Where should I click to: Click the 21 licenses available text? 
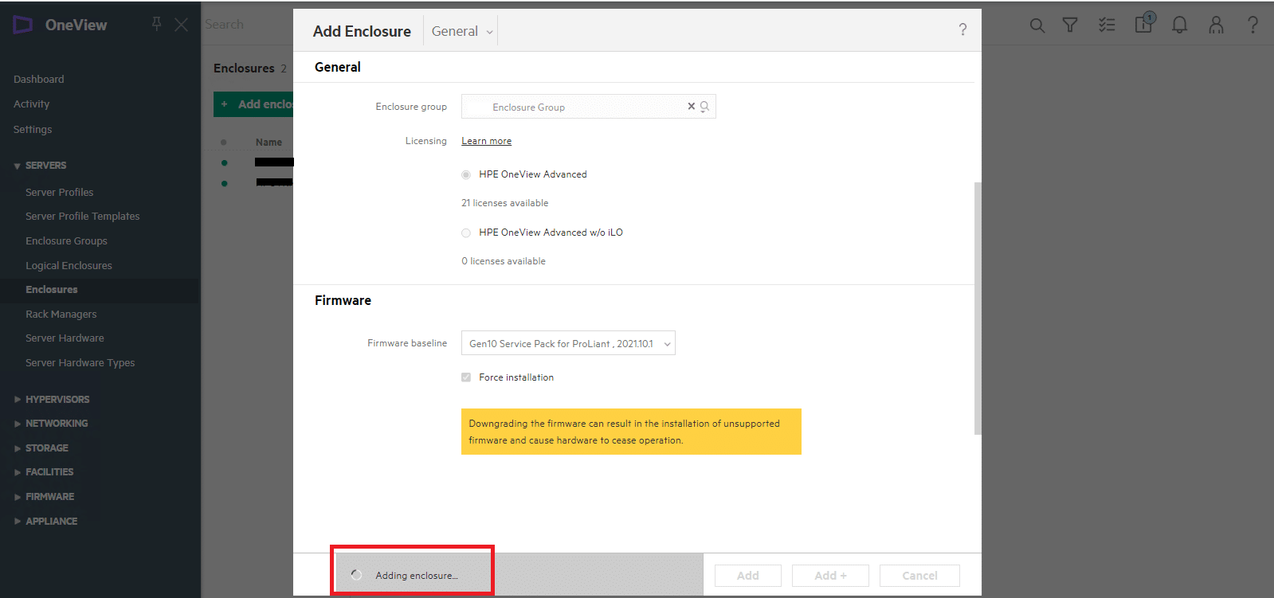(505, 203)
